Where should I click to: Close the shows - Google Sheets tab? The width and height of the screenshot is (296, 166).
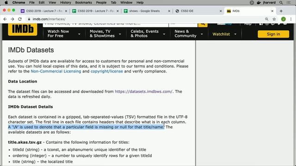click(169, 11)
